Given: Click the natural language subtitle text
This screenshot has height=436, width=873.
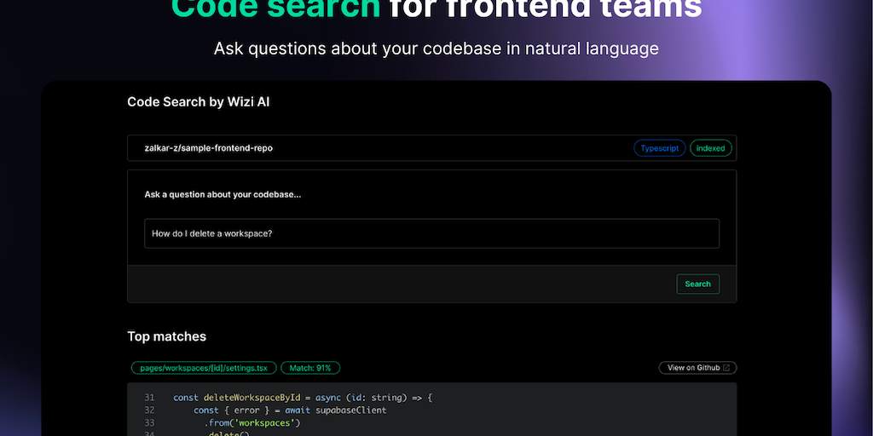Looking at the screenshot, I should click(436, 48).
